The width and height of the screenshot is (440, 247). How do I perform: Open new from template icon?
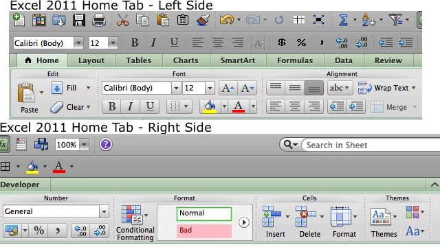click(38, 20)
